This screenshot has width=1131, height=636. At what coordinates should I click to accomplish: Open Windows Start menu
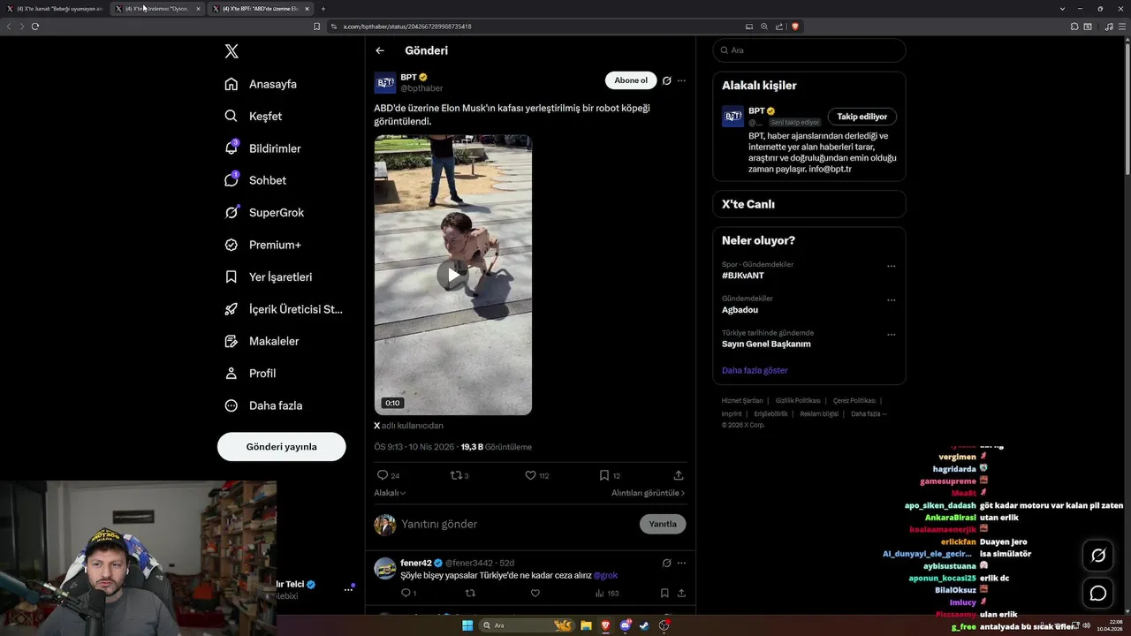(467, 625)
